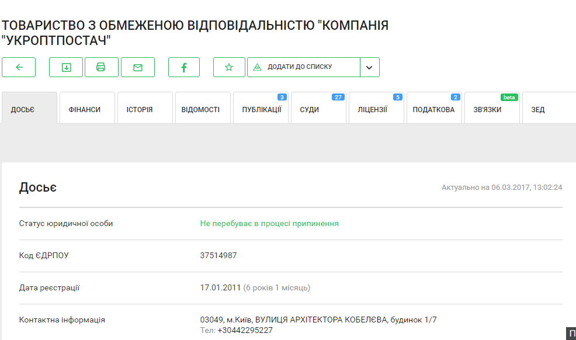Click 'Додати до списку' button
Viewport: 576px width, 340px height.
point(303,67)
